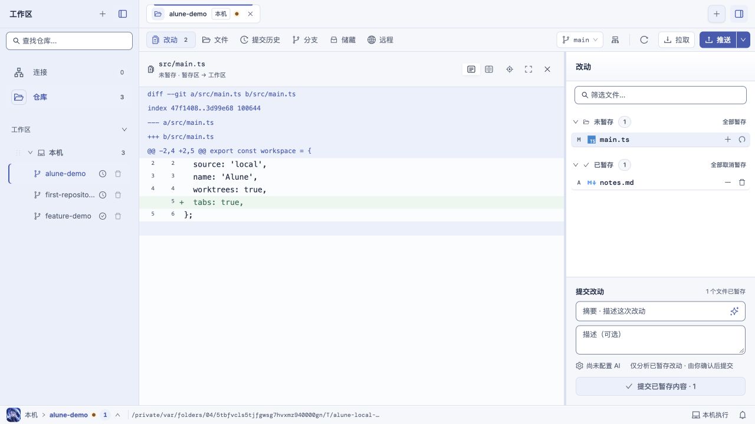Toggle the right side panel
Screen dimensions: 755x424
[738, 14]
